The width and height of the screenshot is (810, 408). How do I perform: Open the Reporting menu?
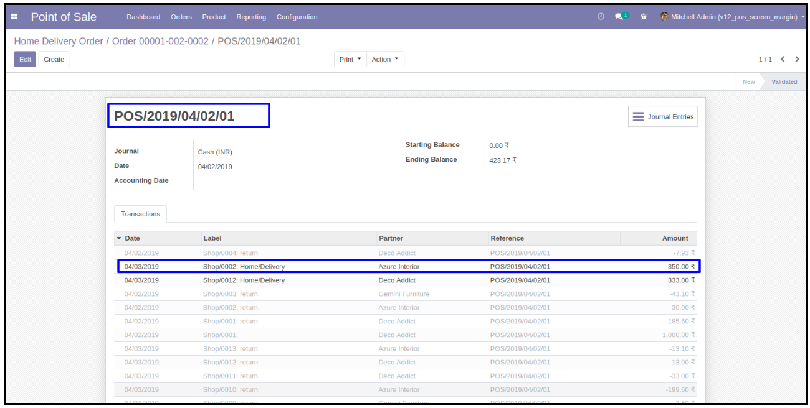[251, 17]
